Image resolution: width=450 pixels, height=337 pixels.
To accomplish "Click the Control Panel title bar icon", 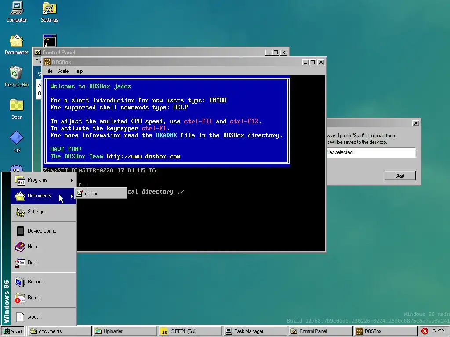I will coord(38,53).
